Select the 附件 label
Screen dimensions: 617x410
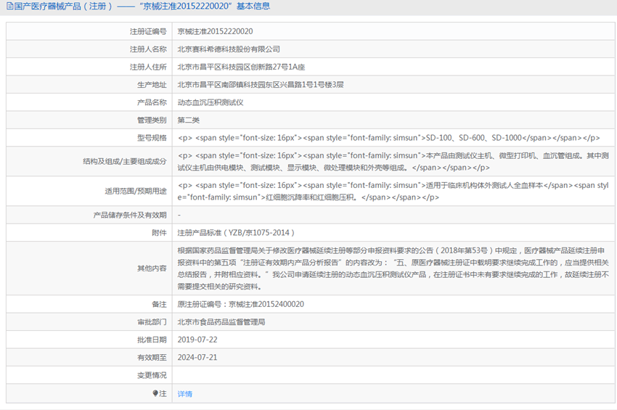(x=159, y=233)
